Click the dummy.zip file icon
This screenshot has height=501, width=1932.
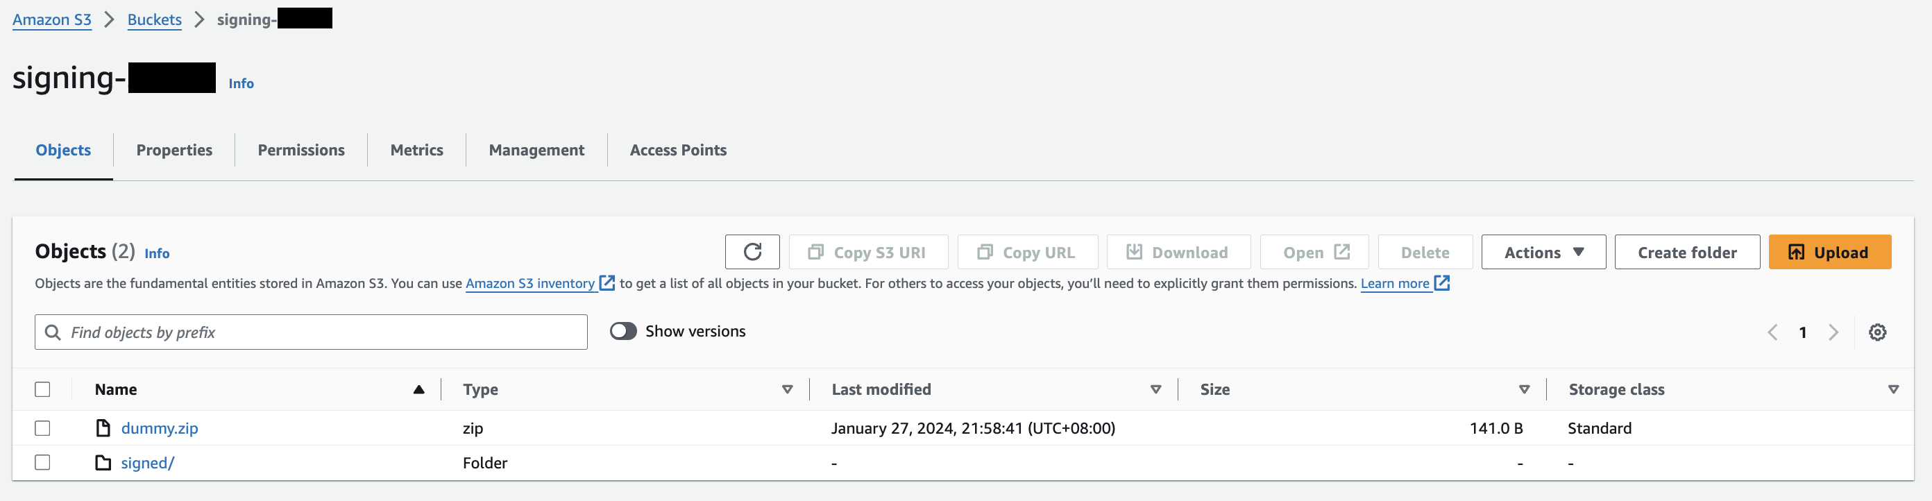click(x=103, y=428)
